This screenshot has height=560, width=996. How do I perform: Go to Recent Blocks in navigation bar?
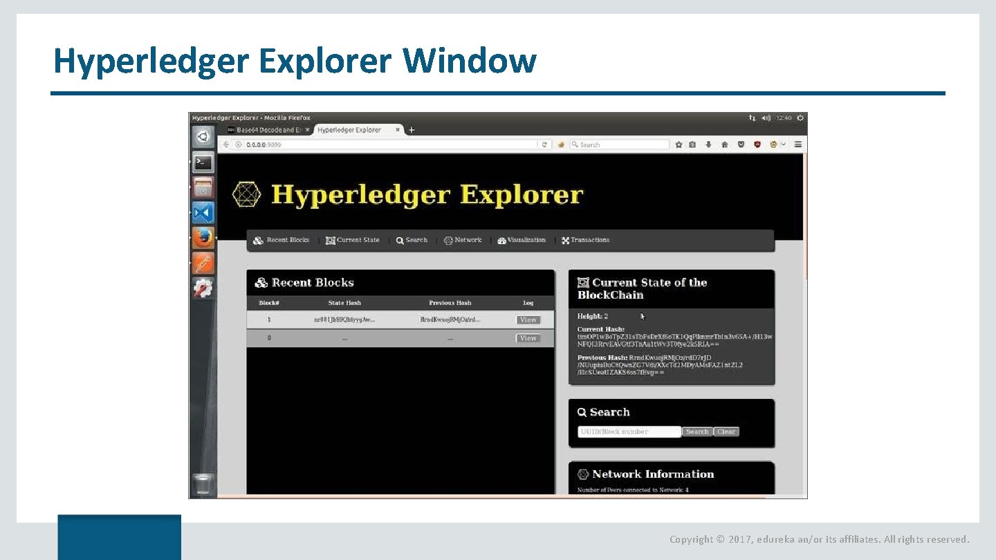coord(281,241)
